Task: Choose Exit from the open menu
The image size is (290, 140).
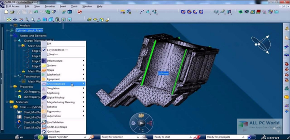Action: click(49, 44)
